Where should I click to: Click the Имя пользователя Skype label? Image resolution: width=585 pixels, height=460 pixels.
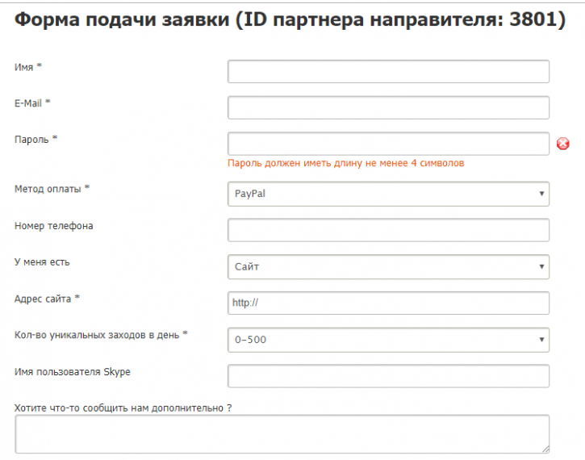(73, 372)
